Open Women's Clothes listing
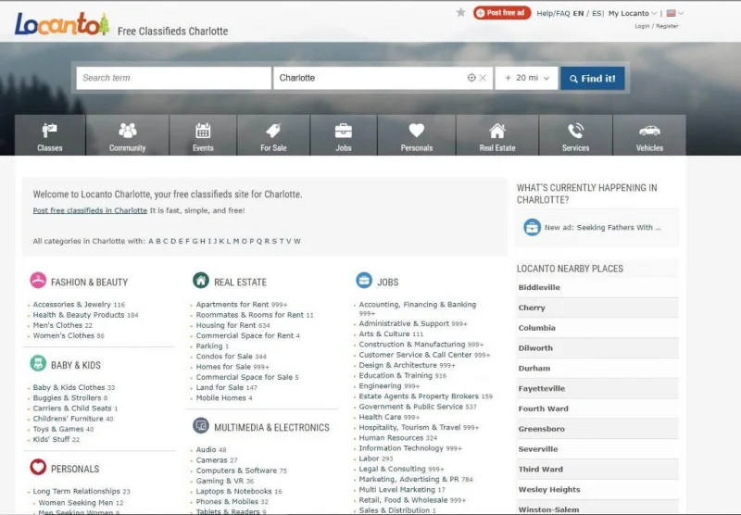Image resolution: width=741 pixels, height=515 pixels. point(63,336)
